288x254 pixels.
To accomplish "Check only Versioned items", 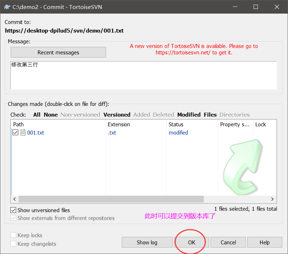I will (117, 114).
